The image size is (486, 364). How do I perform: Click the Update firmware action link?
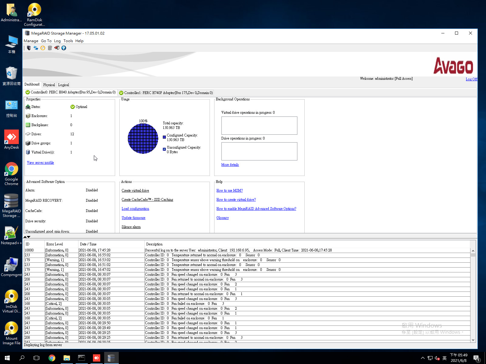tap(133, 218)
